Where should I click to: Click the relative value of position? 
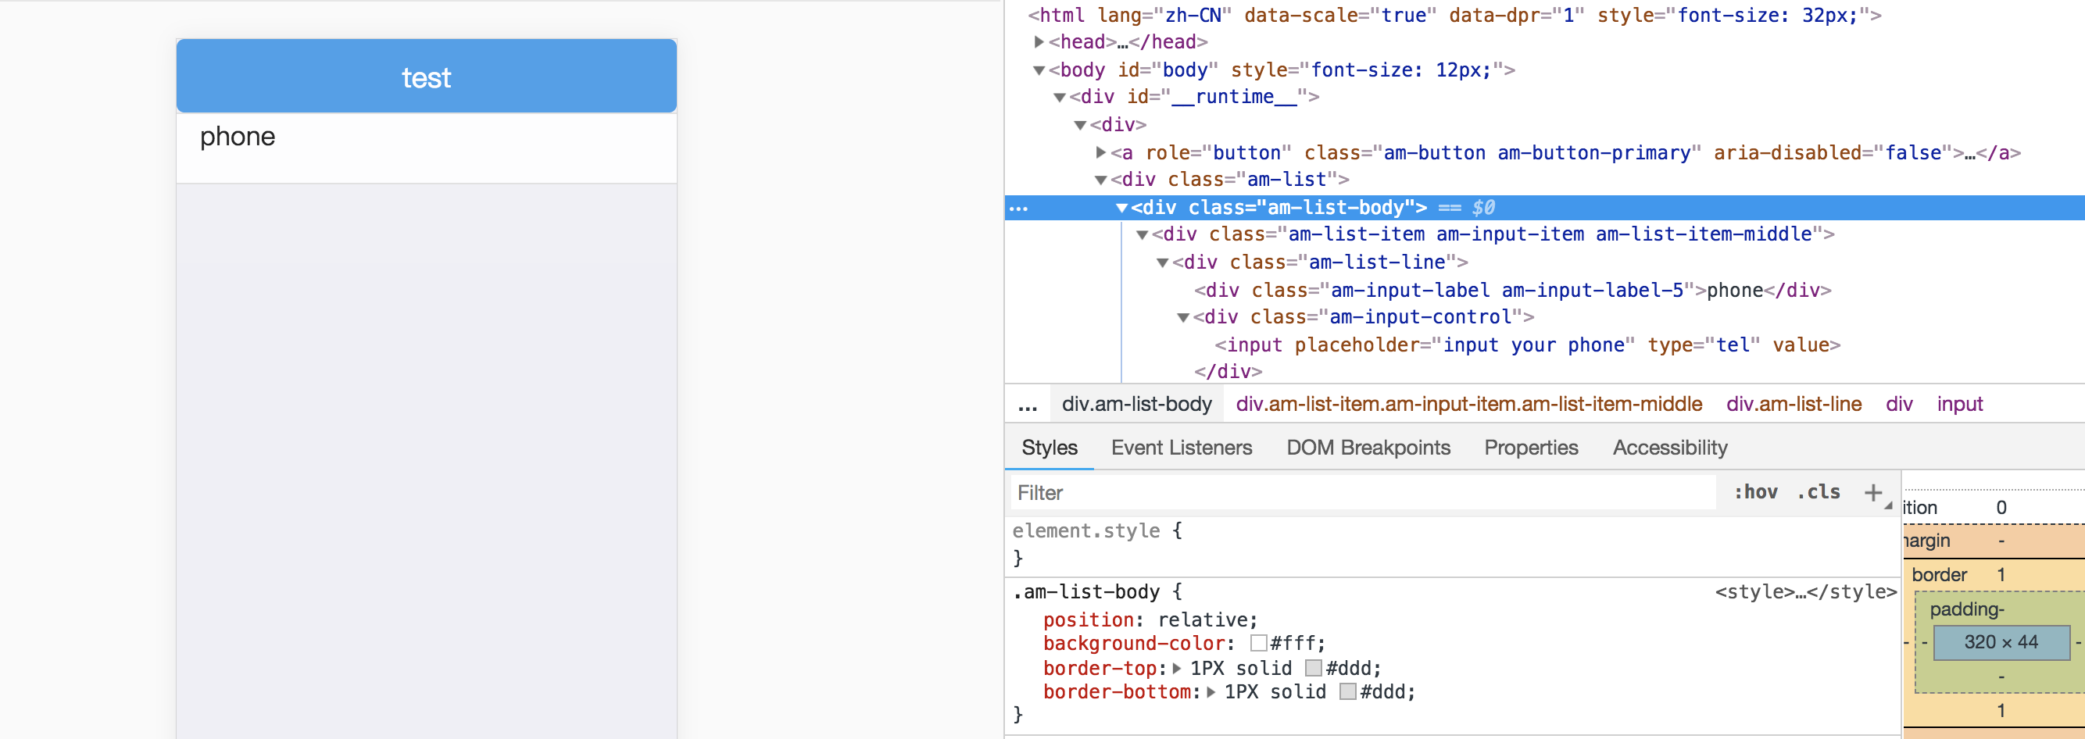tap(1202, 620)
